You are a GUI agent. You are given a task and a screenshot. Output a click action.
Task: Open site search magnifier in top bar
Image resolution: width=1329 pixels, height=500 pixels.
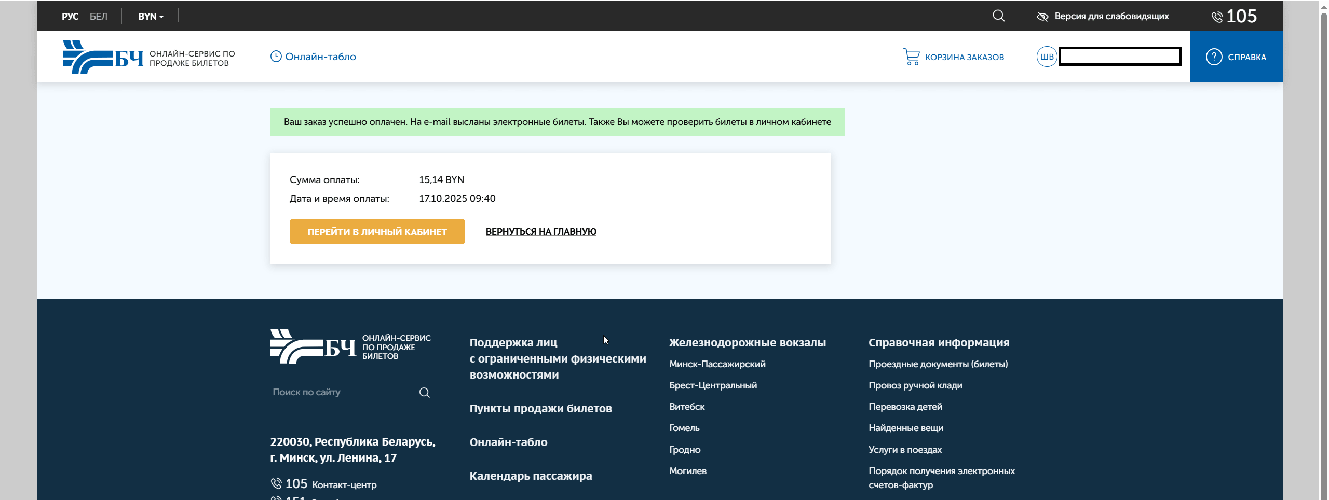998,16
